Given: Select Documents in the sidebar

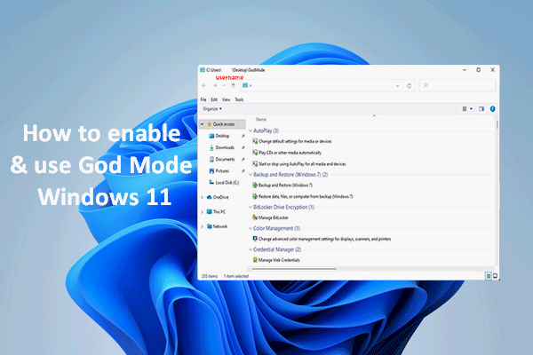Looking at the screenshot, I should [x=225, y=159].
